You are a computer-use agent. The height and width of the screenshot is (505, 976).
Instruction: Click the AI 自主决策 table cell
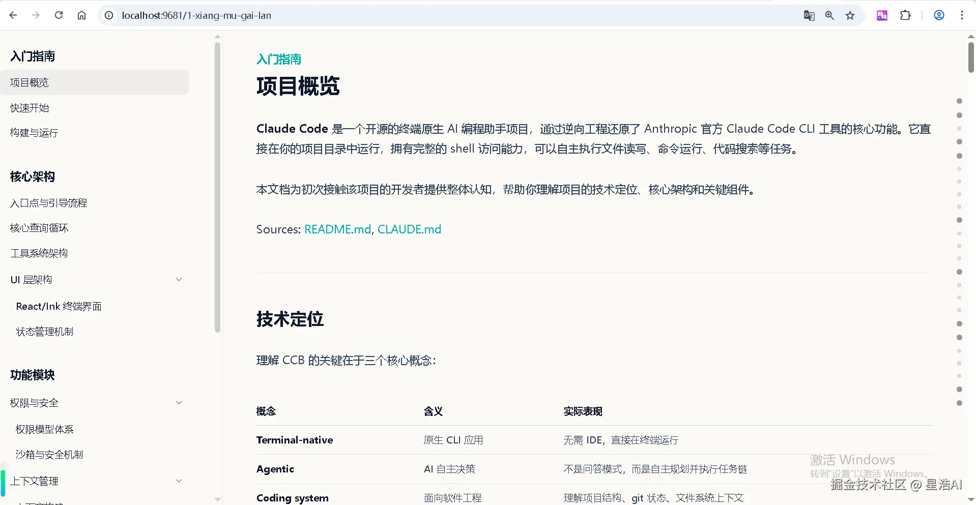coord(450,469)
